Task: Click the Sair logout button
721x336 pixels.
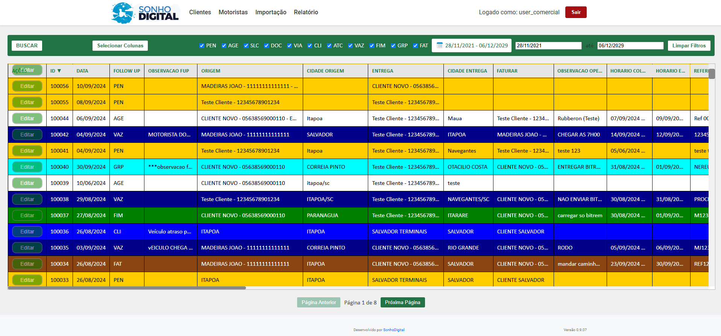Action: click(x=576, y=12)
